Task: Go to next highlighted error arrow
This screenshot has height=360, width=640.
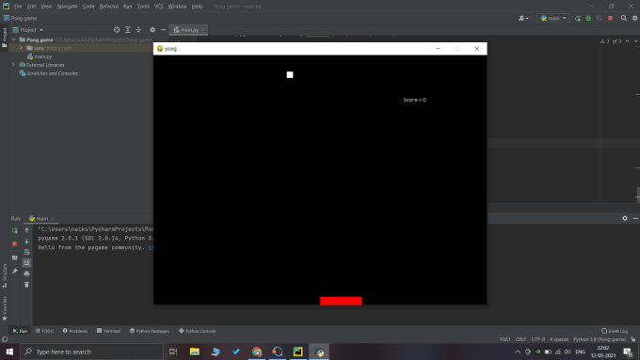Action: 636,41
